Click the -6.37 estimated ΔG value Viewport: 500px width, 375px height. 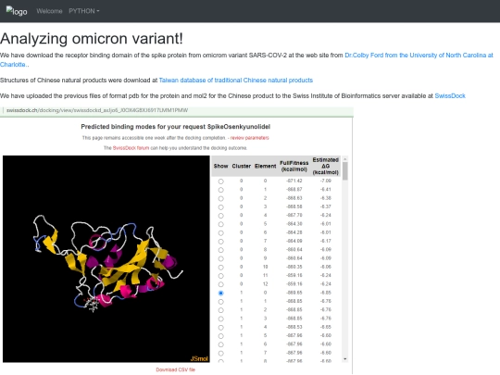(x=326, y=206)
